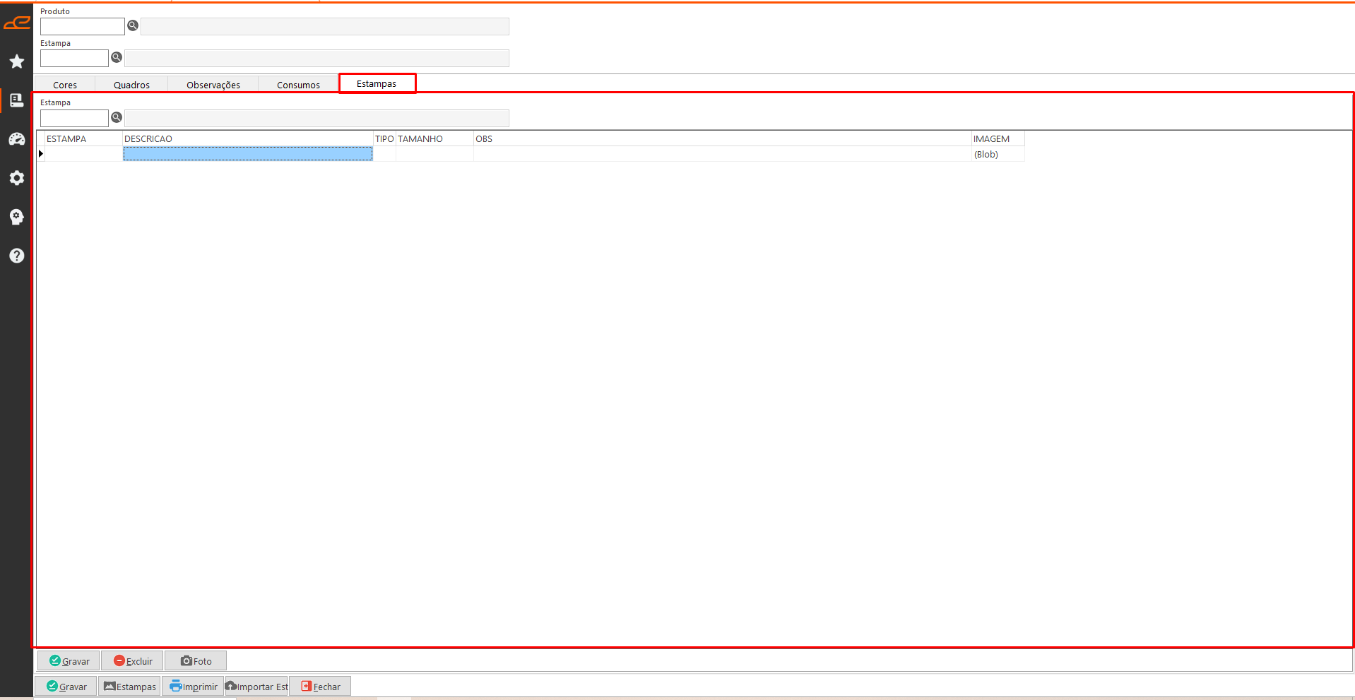1355x700 pixels.
Task: Click the Excluir button
Action: click(133, 661)
